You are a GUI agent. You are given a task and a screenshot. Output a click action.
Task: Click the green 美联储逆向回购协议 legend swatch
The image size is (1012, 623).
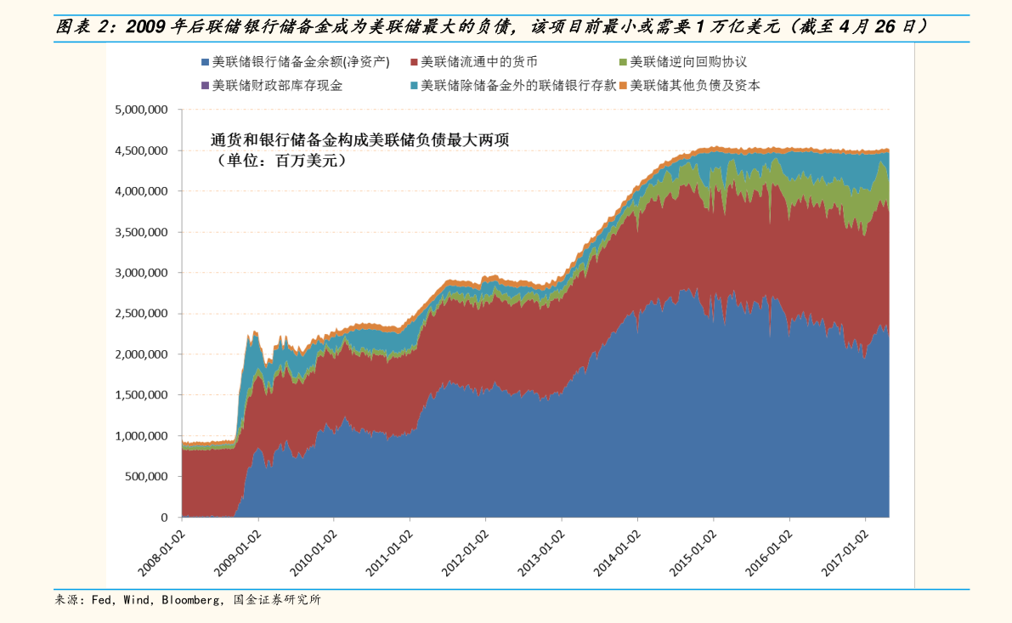tap(623, 63)
